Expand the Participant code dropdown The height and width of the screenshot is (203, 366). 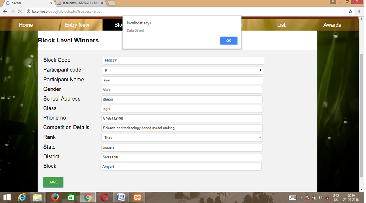[182, 70]
